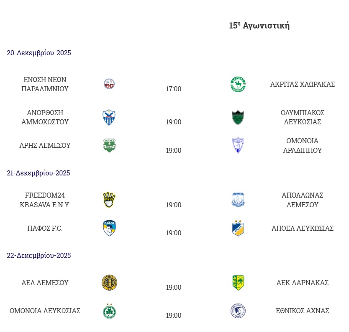Click the Ethnikos Achnas round blue crest

point(238,311)
